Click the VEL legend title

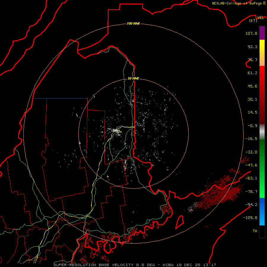[260, 18]
